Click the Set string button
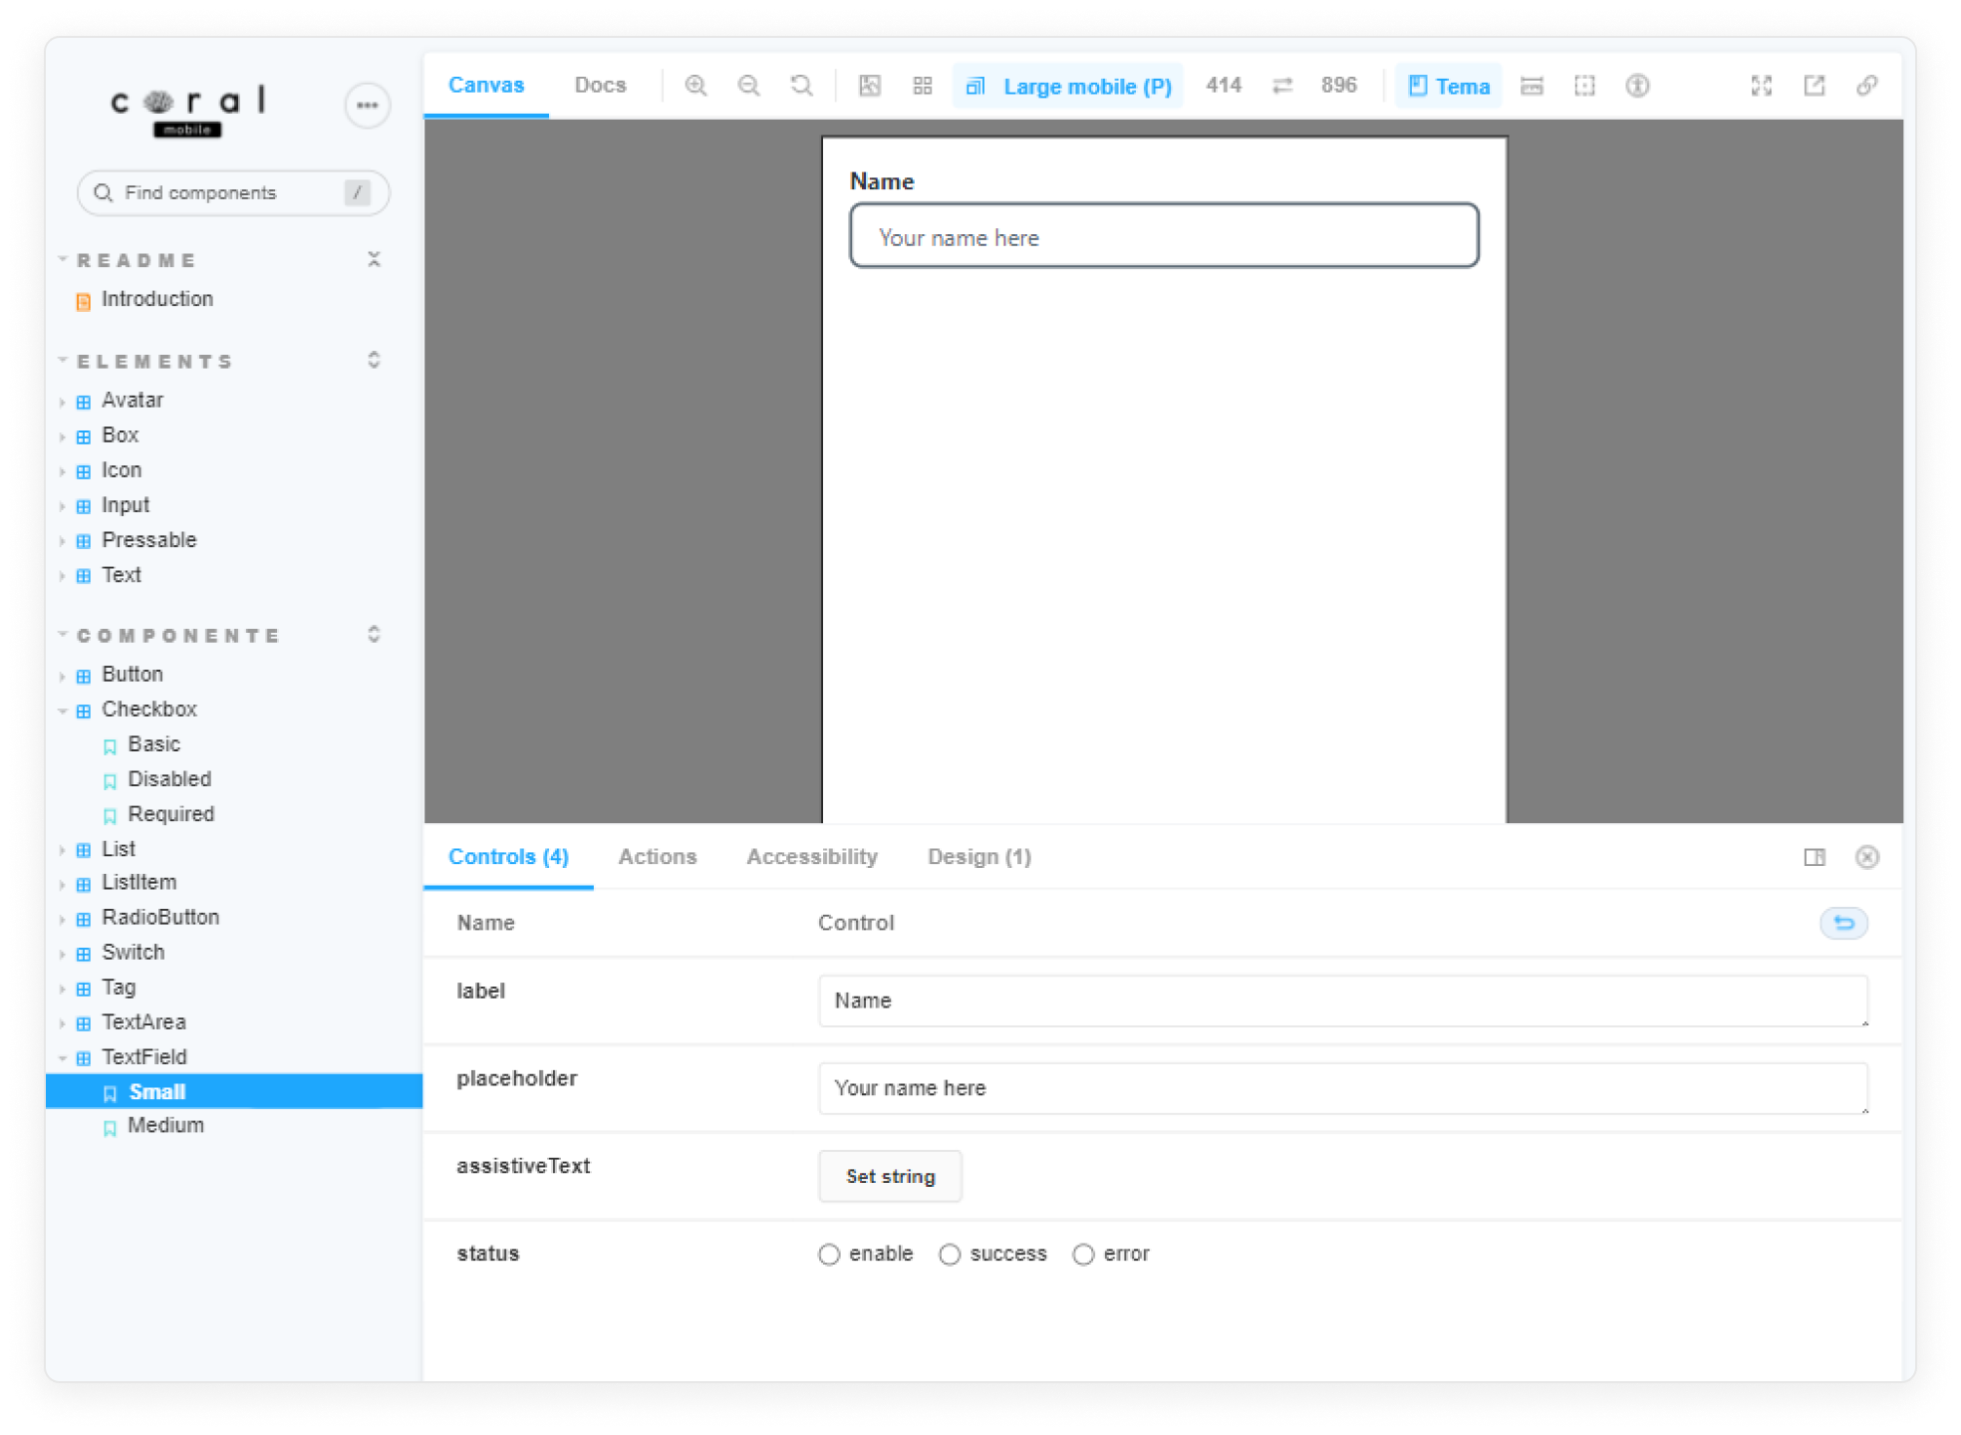This screenshot has width=1961, height=1435. point(890,1176)
